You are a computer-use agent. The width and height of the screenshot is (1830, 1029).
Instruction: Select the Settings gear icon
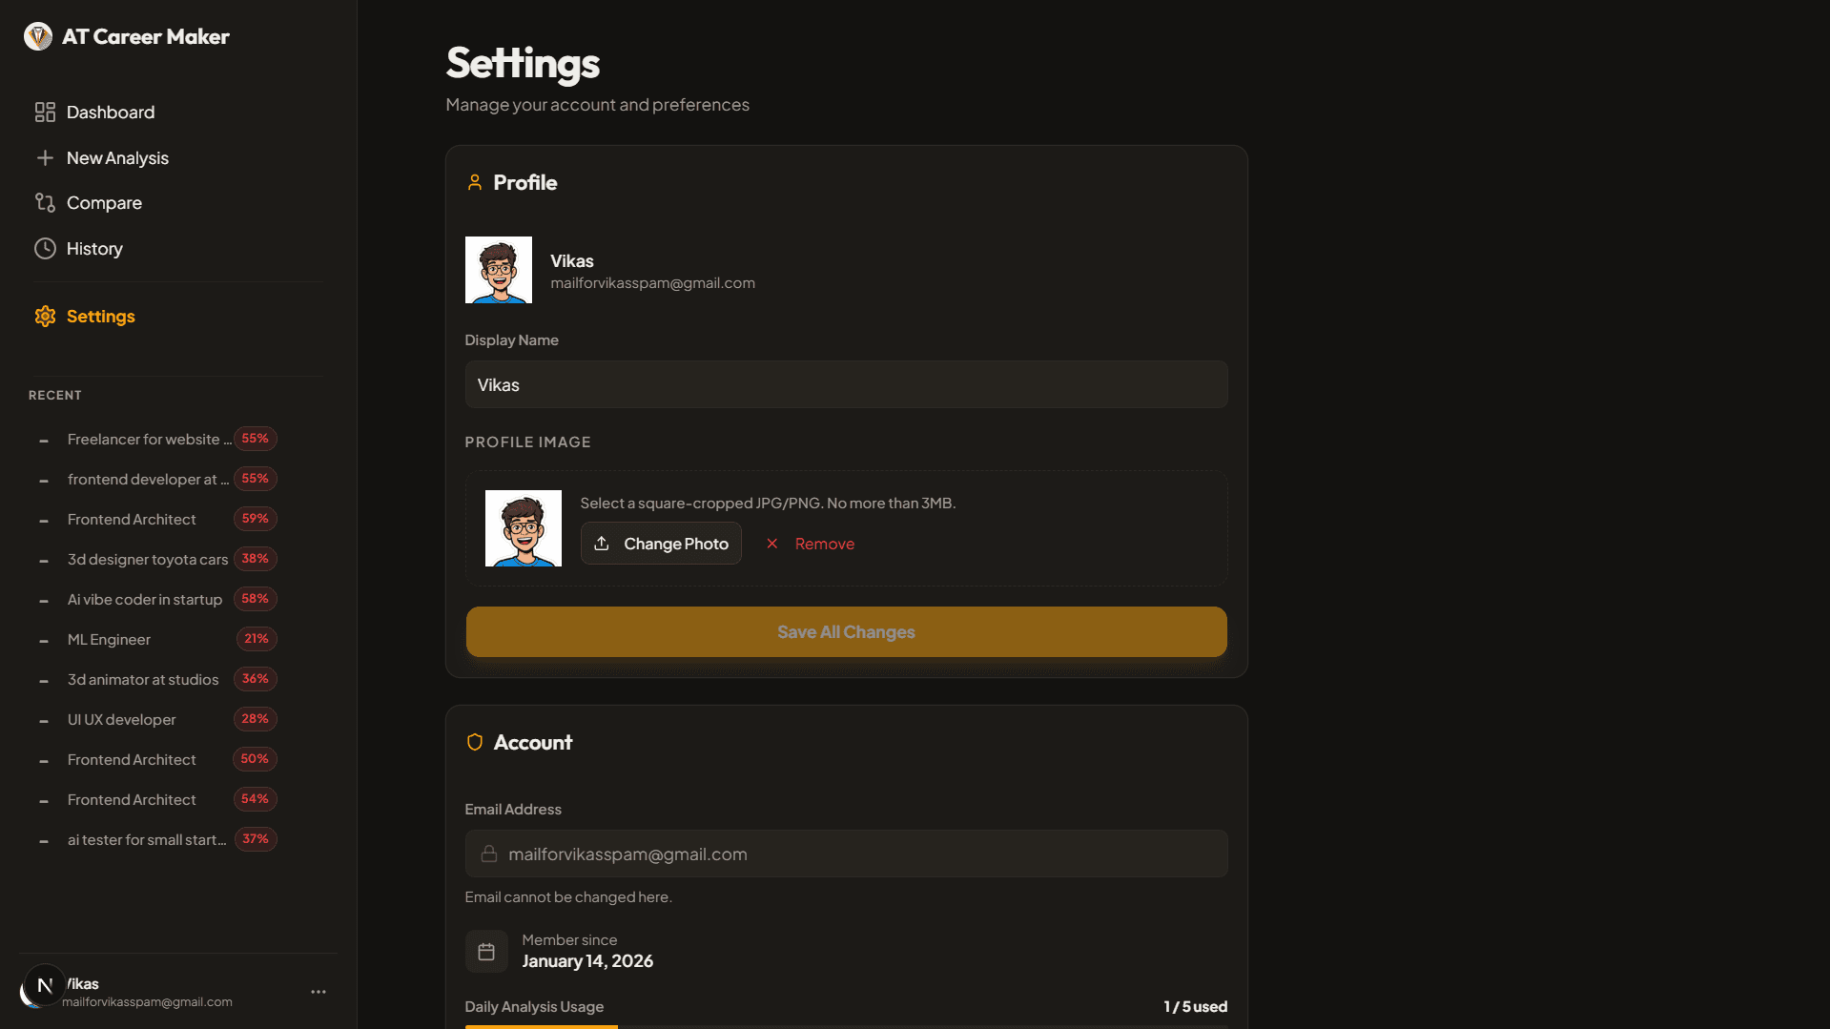point(44,316)
